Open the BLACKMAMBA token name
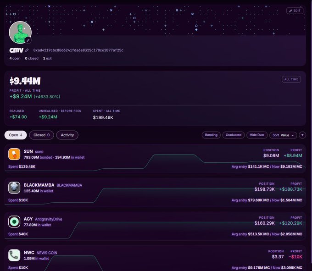 coord(39,185)
